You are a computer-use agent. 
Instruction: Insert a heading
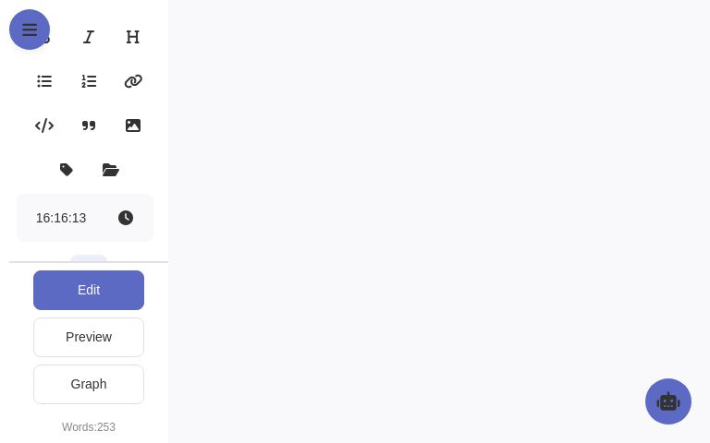[x=133, y=37]
